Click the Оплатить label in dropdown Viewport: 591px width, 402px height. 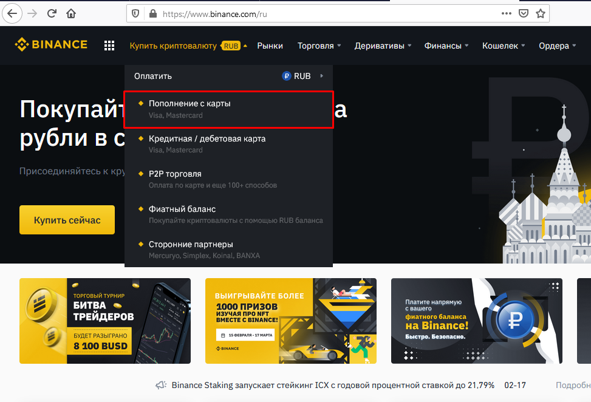point(153,76)
